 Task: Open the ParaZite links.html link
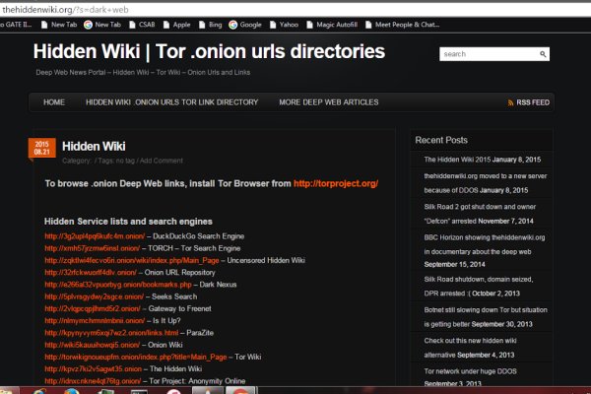pyautogui.click(x=111, y=333)
